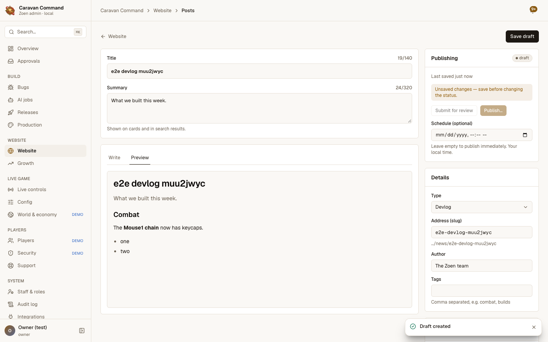The image size is (548, 342).
Task: Click the Author input field
Action: pos(481,266)
